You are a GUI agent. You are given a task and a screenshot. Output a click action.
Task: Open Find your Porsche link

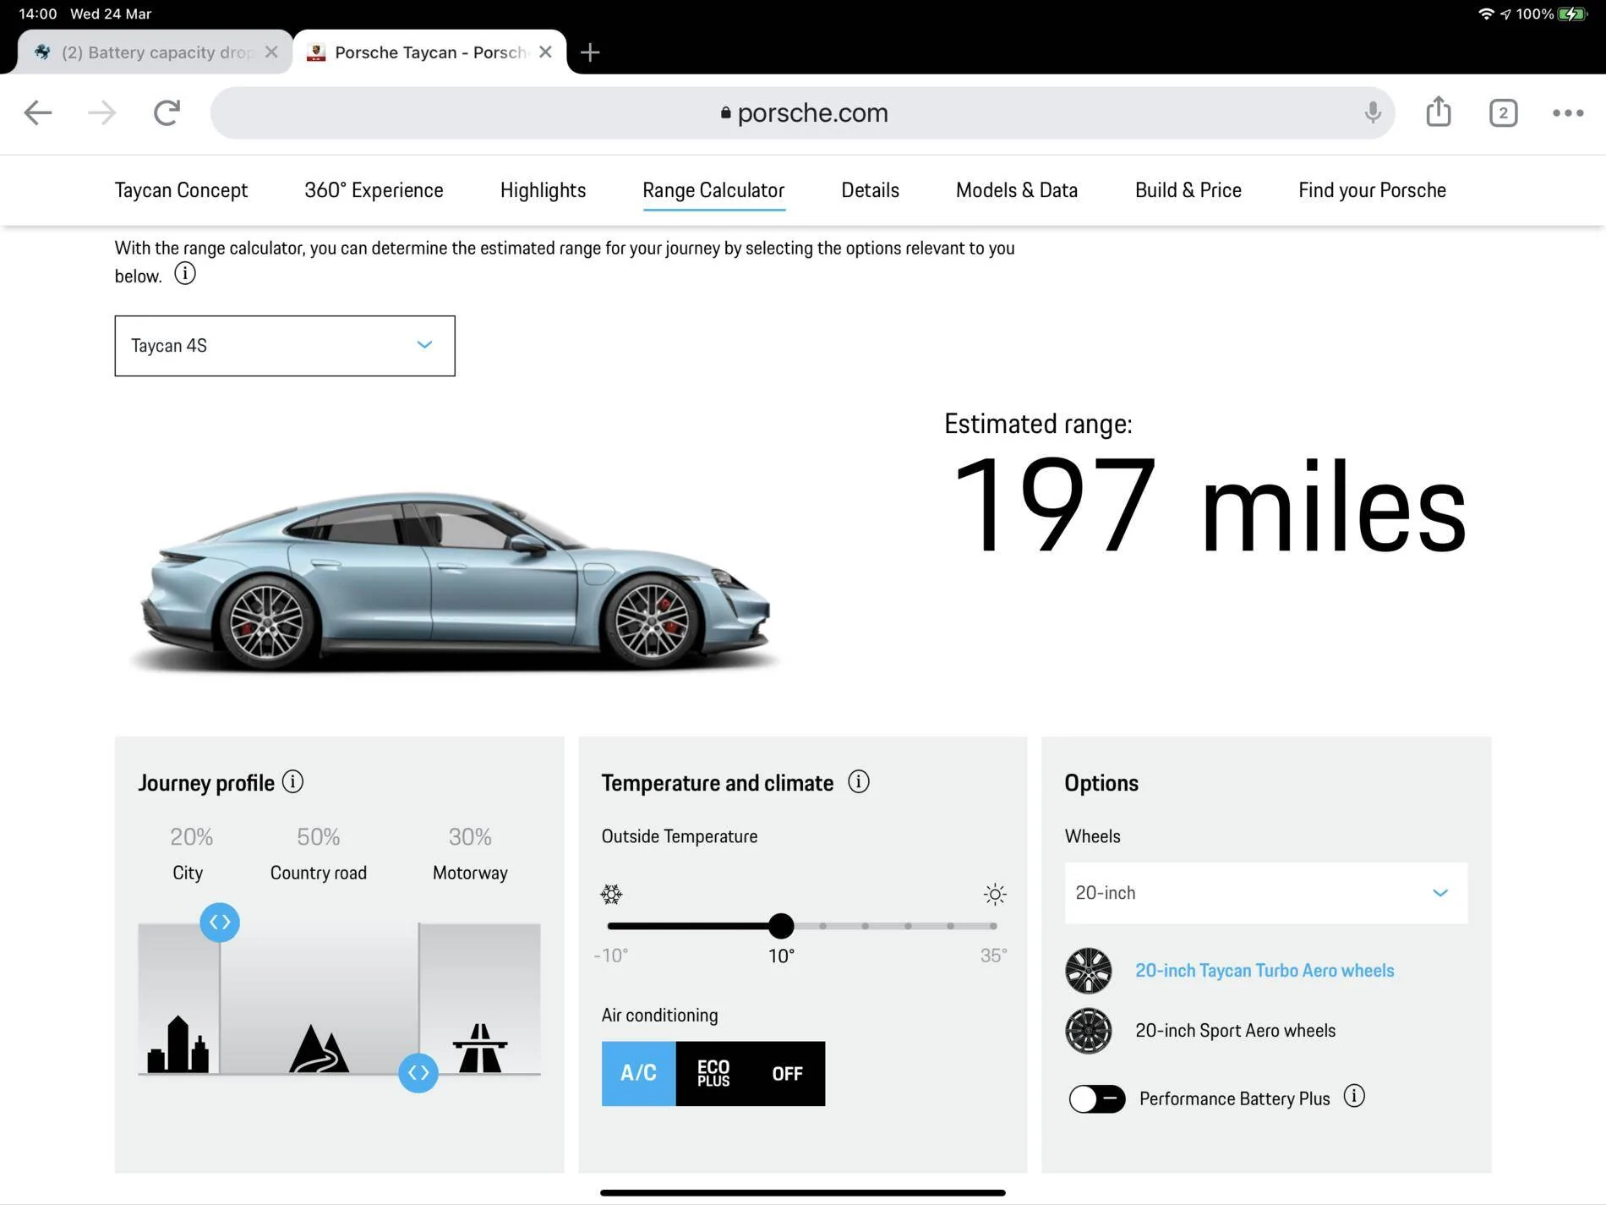[x=1372, y=190]
